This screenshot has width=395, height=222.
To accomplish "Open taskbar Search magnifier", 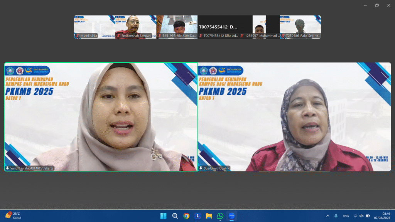I will (175, 216).
